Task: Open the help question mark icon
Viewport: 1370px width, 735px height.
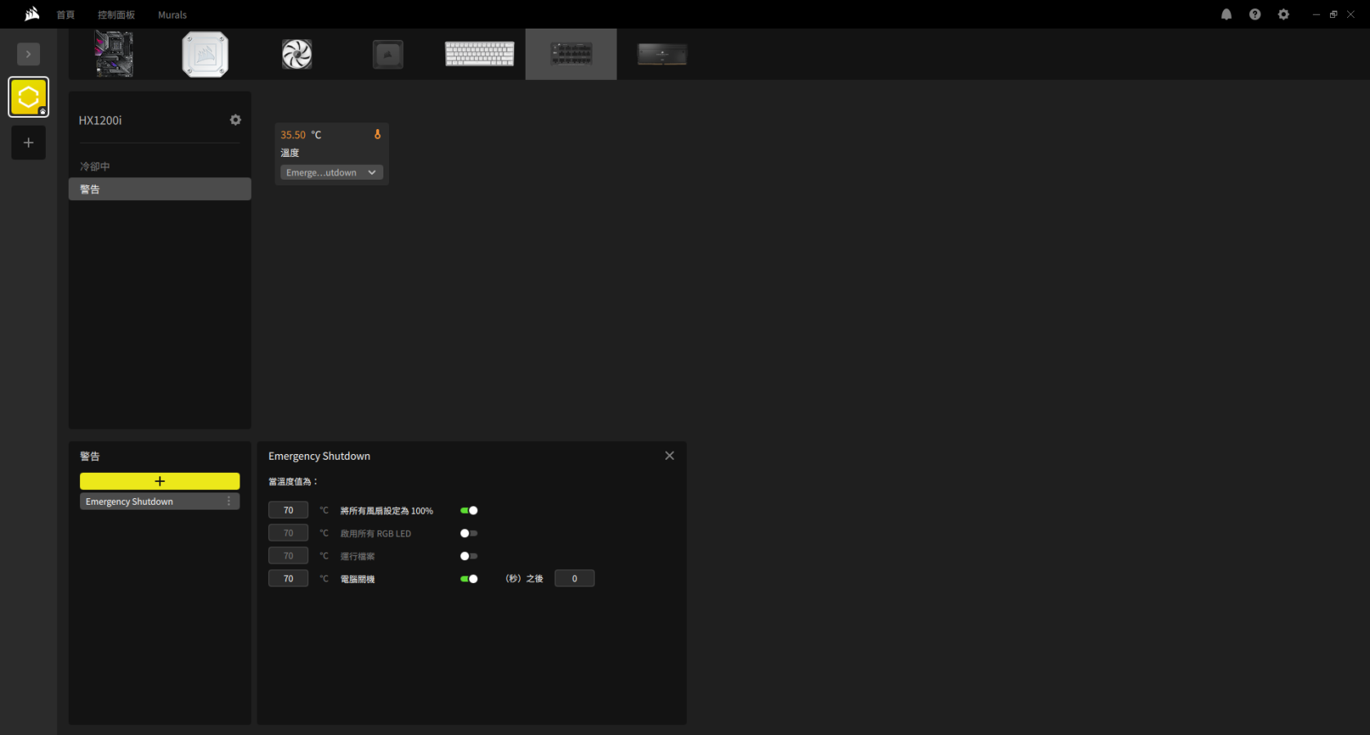Action: pos(1255,15)
